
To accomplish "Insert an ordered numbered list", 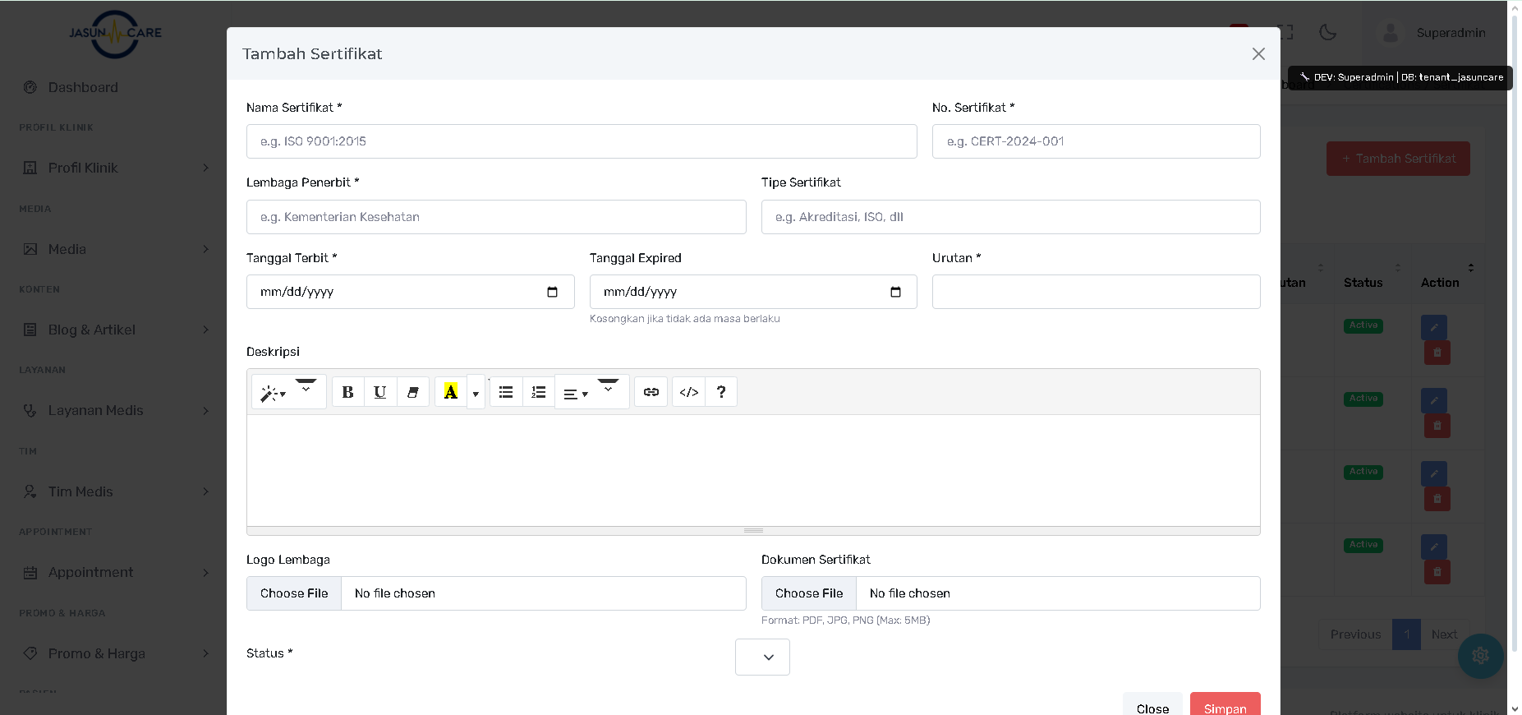I will point(538,392).
